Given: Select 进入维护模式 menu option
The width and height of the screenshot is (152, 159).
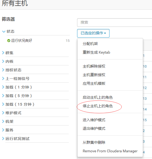Looking at the screenshot, I should click(94, 120).
